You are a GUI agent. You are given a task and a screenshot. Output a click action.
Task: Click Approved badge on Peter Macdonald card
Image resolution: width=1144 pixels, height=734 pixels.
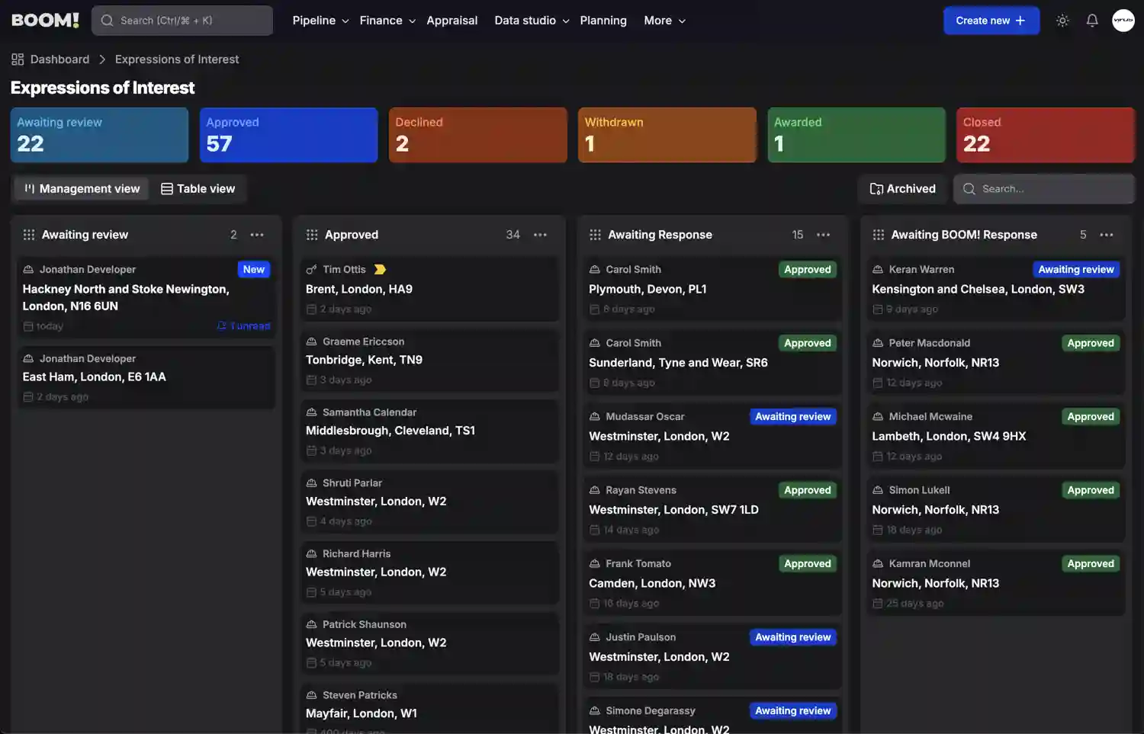pyautogui.click(x=1091, y=343)
